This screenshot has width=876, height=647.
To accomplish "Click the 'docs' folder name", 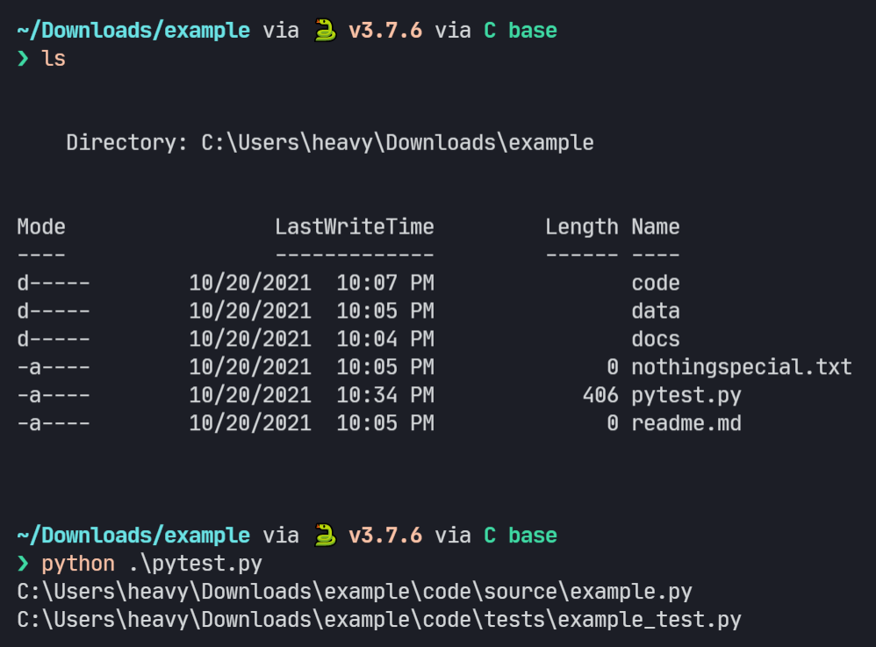I will 656,339.
